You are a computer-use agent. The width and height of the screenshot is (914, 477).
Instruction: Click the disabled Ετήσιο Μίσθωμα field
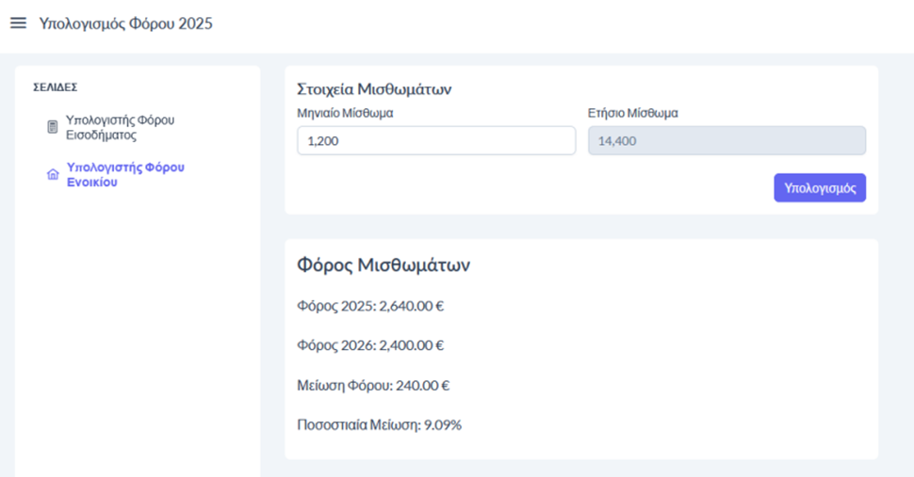(x=726, y=141)
